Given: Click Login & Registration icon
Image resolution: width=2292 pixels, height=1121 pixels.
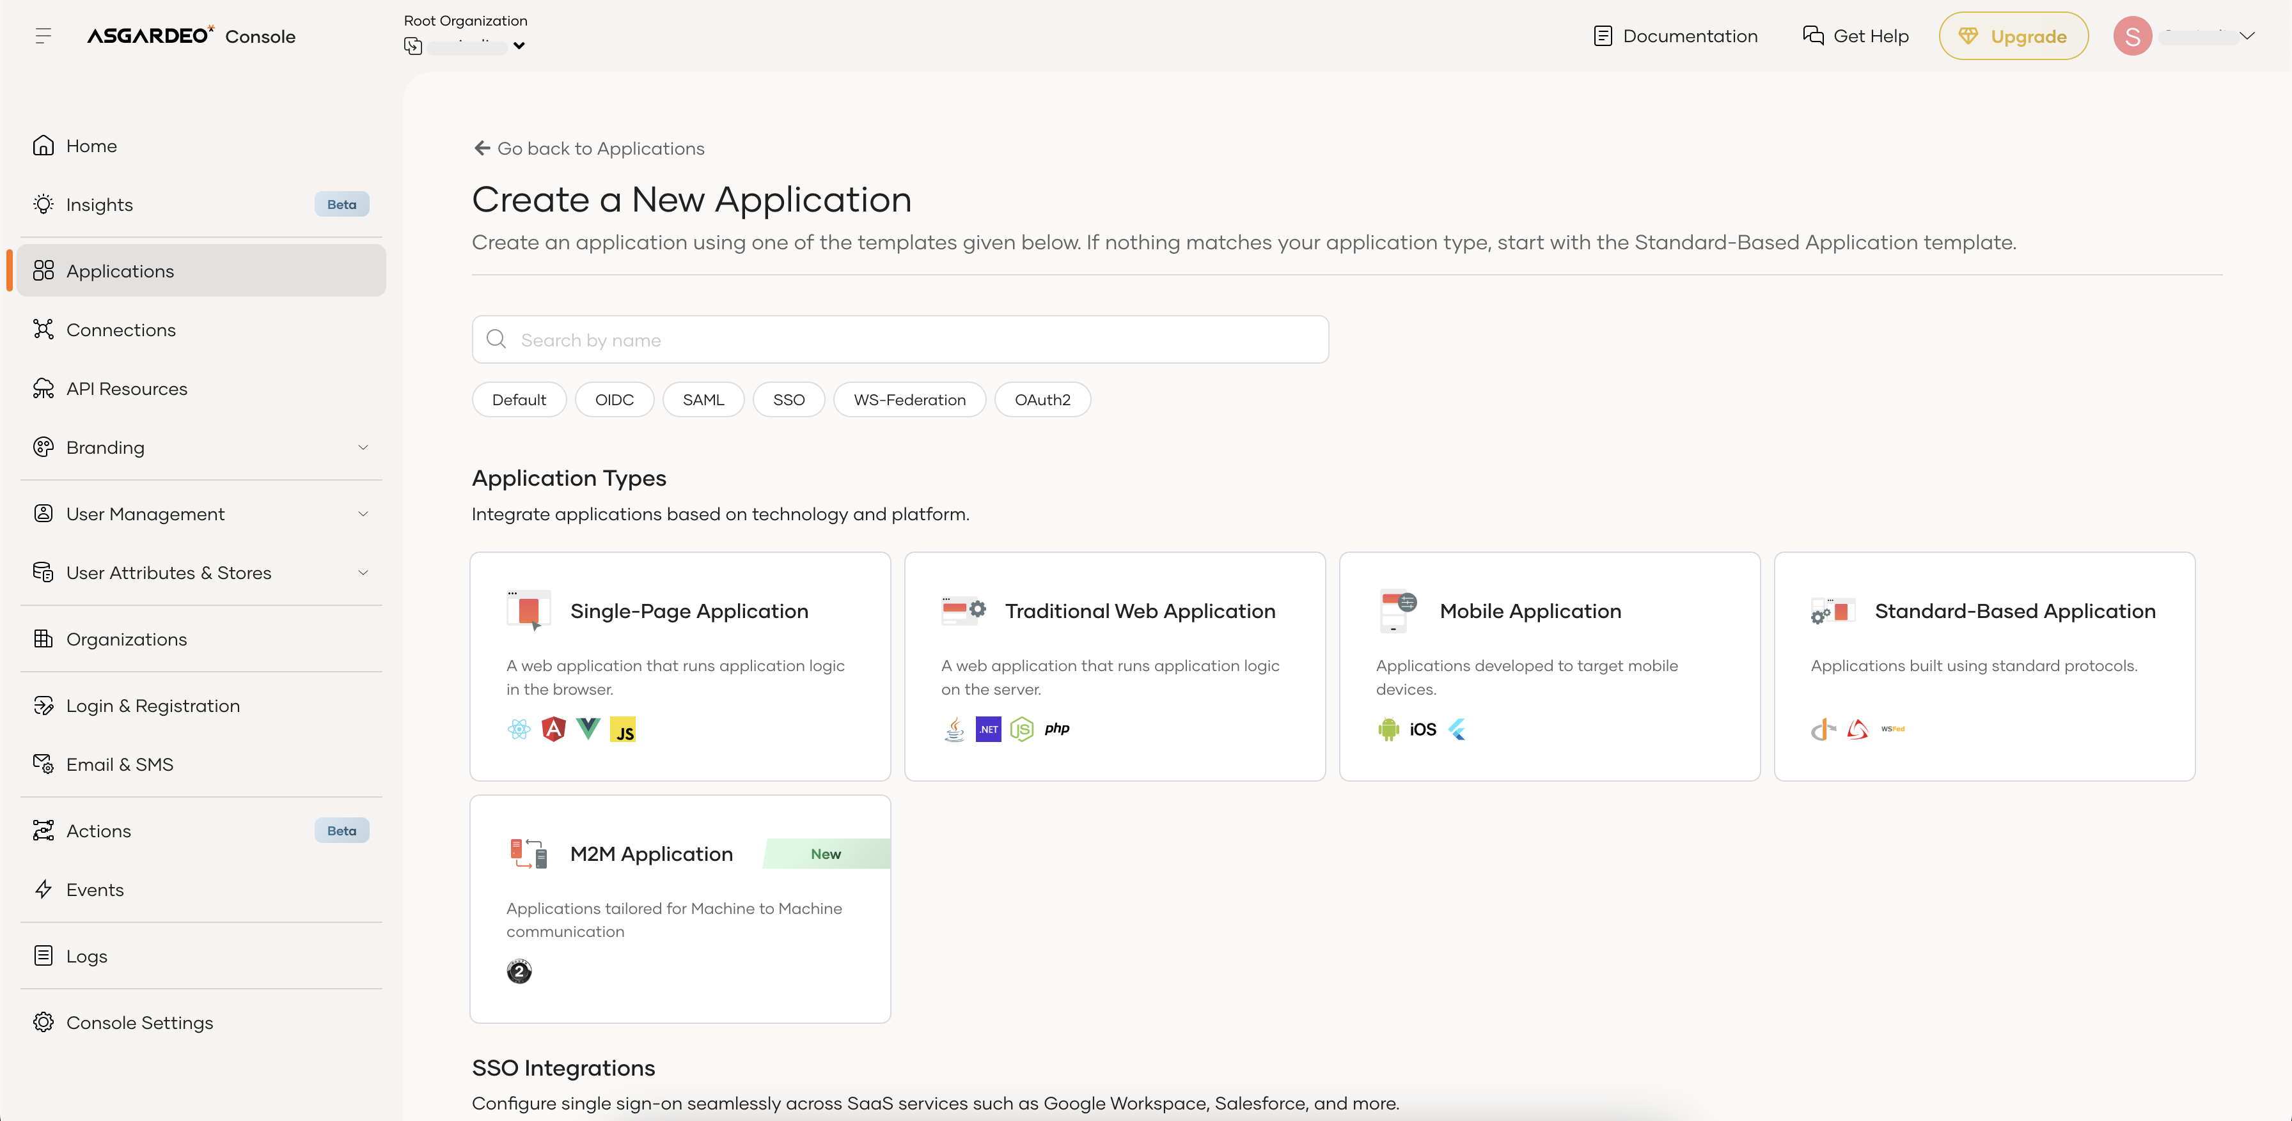Looking at the screenshot, I should [43, 706].
